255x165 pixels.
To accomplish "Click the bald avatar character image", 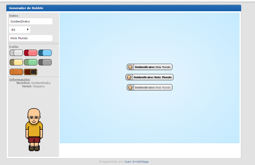I will [x=34, y=130].
